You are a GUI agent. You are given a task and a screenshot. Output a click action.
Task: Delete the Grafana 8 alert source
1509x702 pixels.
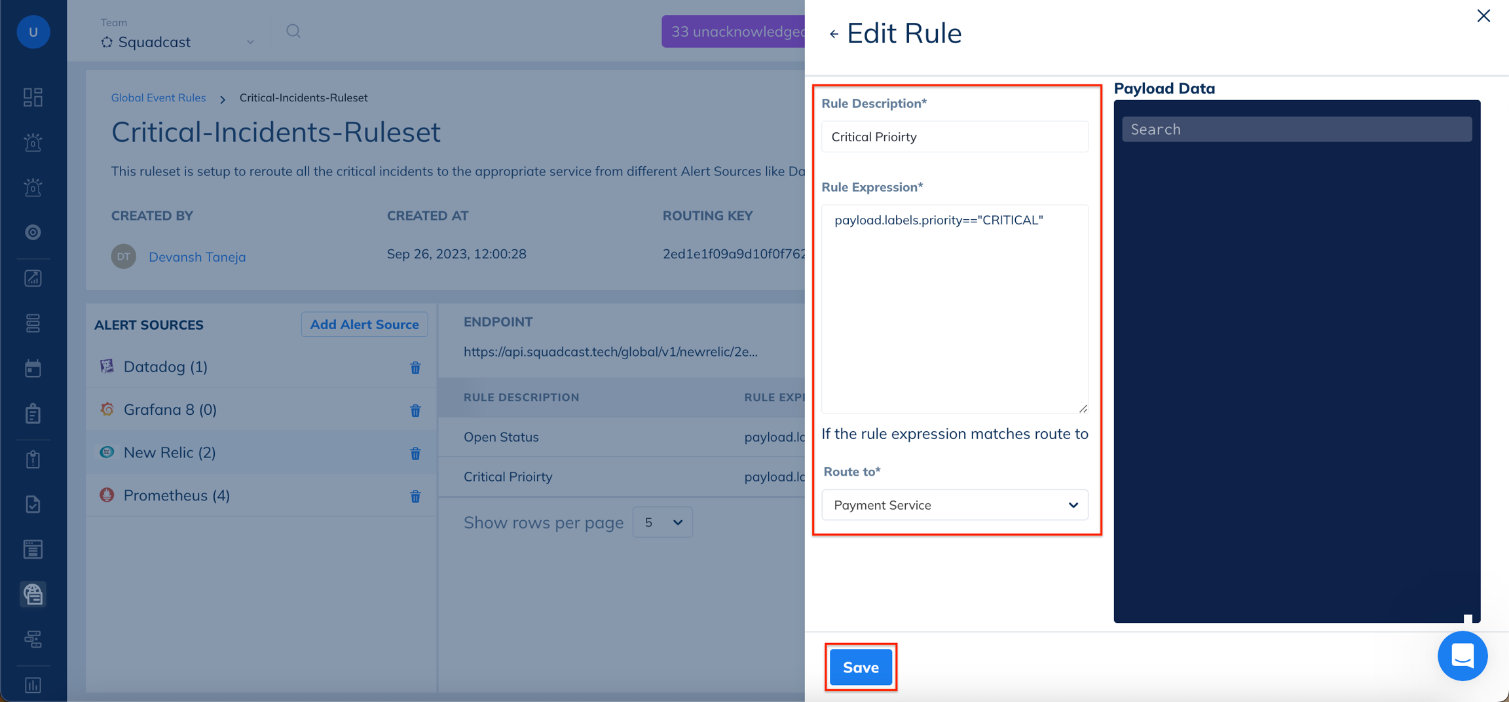pyautogui.click(x=415, y=410)
